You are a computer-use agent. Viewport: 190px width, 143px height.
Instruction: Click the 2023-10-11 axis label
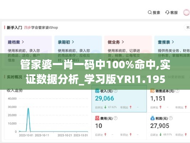[x=42, y=135]
